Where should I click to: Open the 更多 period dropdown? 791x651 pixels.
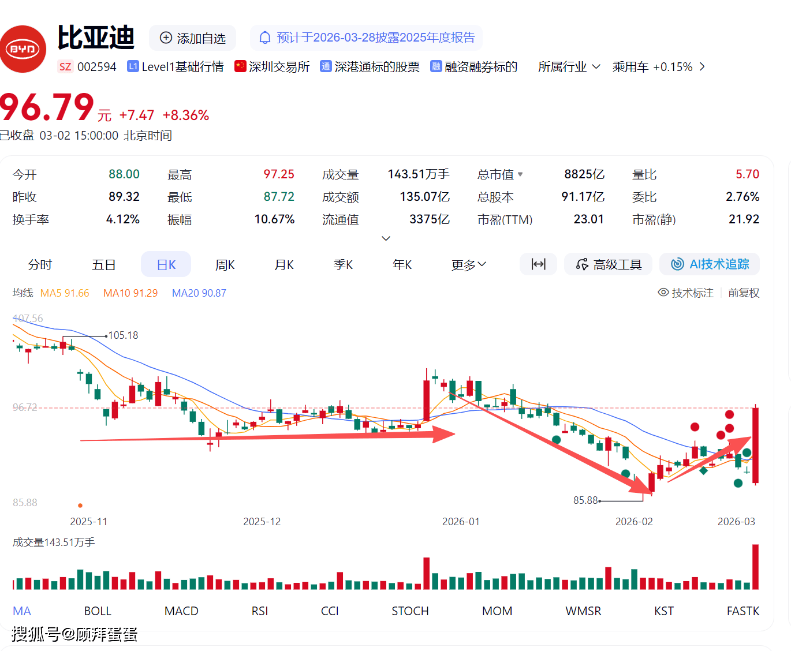coord(468,265)
